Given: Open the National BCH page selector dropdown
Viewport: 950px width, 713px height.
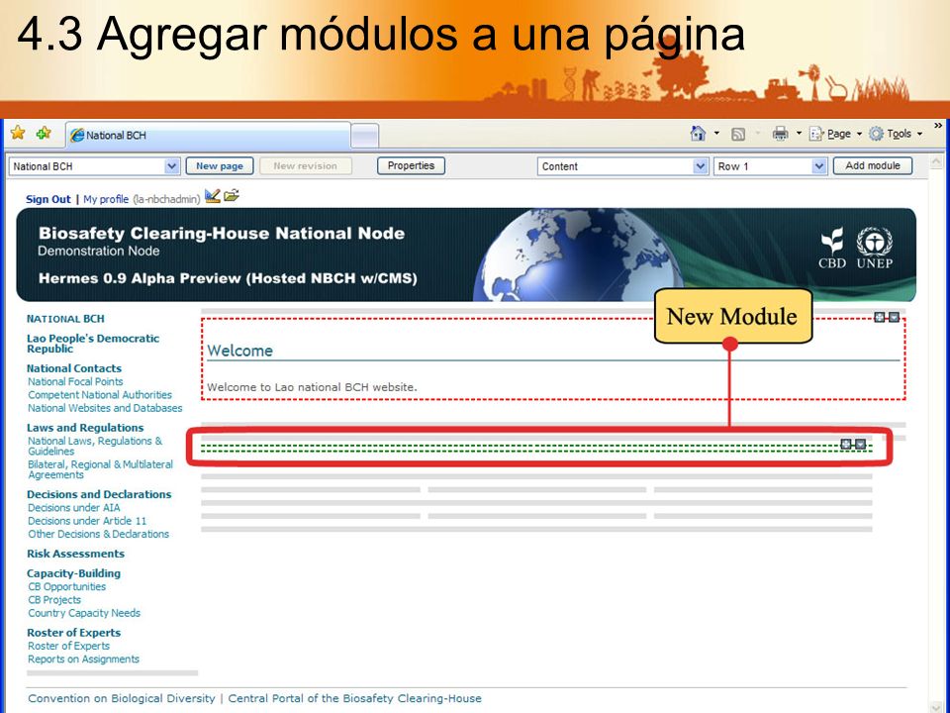Looking at the screenshot, I should (94, 166).
